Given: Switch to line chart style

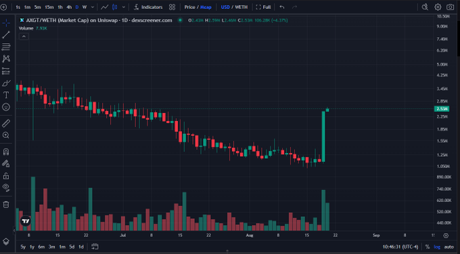Looking at the screenshot, I should click(x=104, y=7).
